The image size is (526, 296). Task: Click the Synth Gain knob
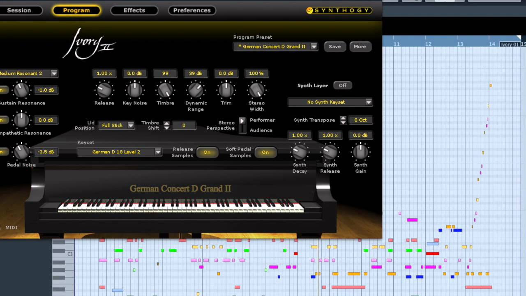point(360,152)
